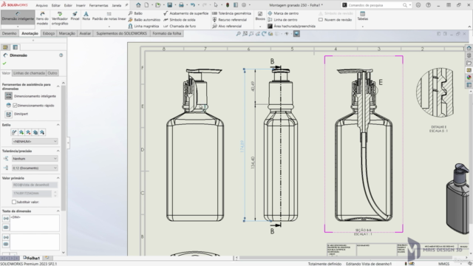Switch to the Desenho tab
Image resolution: width=473 pixels, height=266 pixels.
(x=10, y=33)
